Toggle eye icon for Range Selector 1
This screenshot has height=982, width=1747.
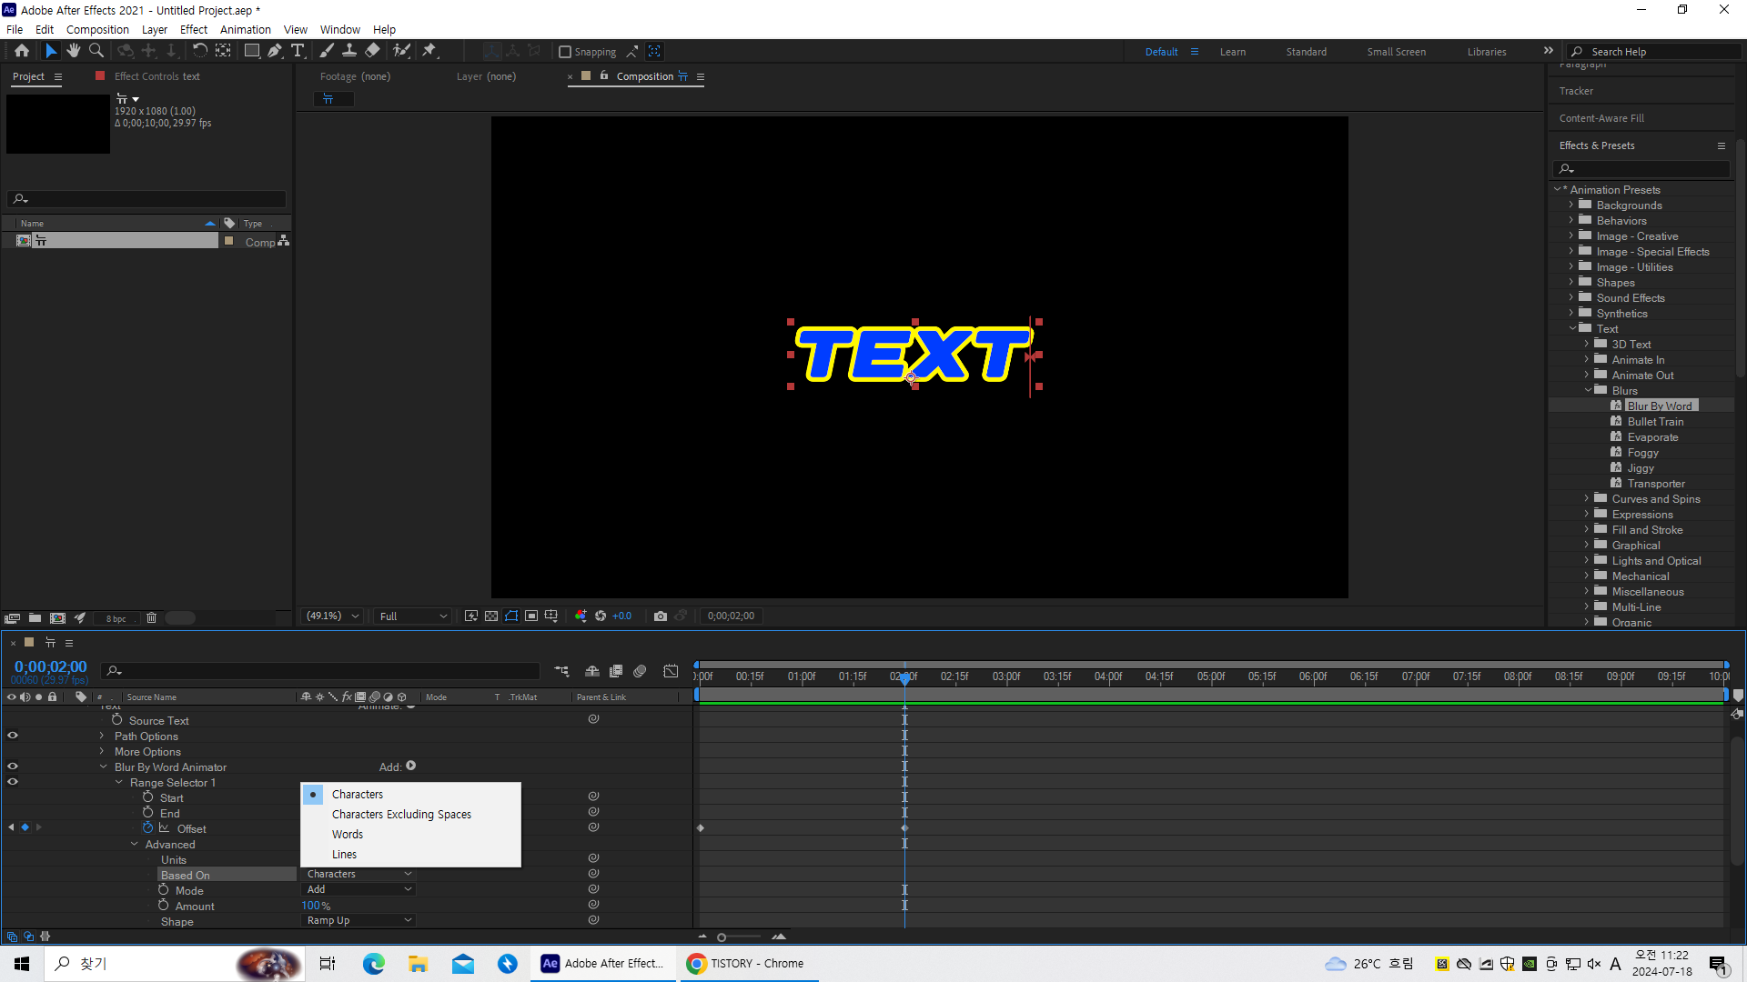(x=13, y=782)
